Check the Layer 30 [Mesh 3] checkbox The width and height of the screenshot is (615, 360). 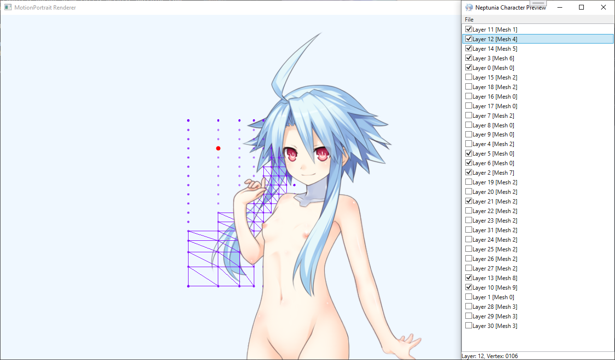click(469, 326)
